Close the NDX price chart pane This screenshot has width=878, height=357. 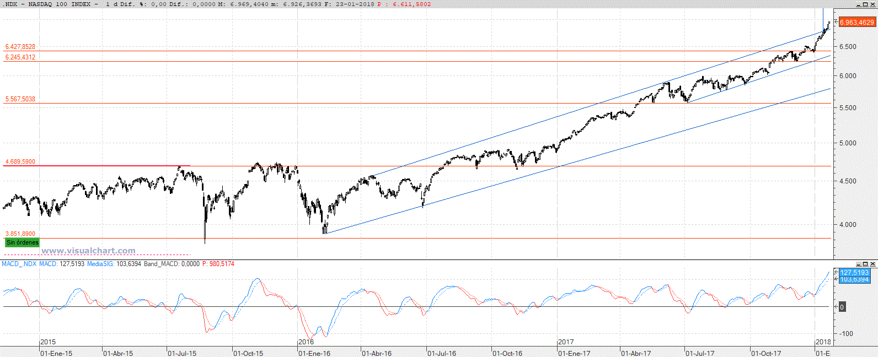872,4
